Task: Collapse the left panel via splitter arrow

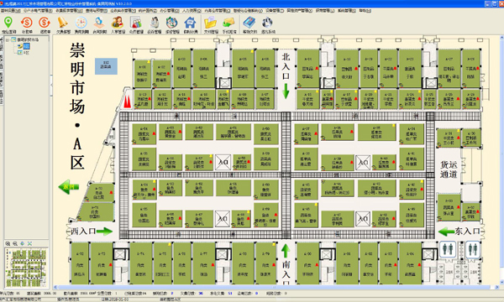Action: [x=51, y=86]
